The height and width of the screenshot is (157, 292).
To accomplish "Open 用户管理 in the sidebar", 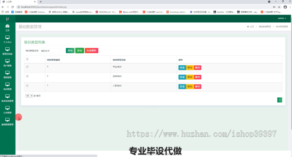I will 7,63.
